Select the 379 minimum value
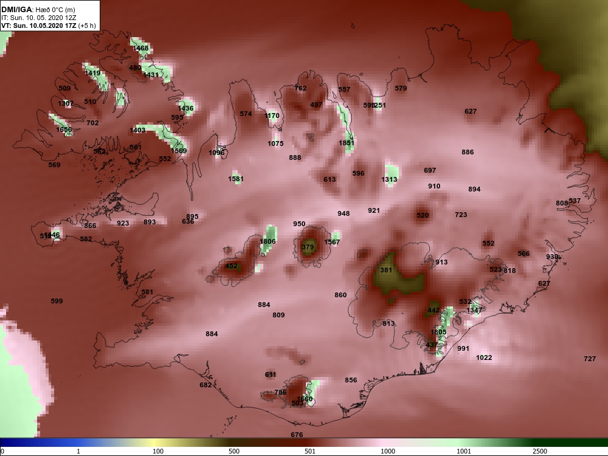The height and width of the screenshot is (456, 608). click(308, 247)
